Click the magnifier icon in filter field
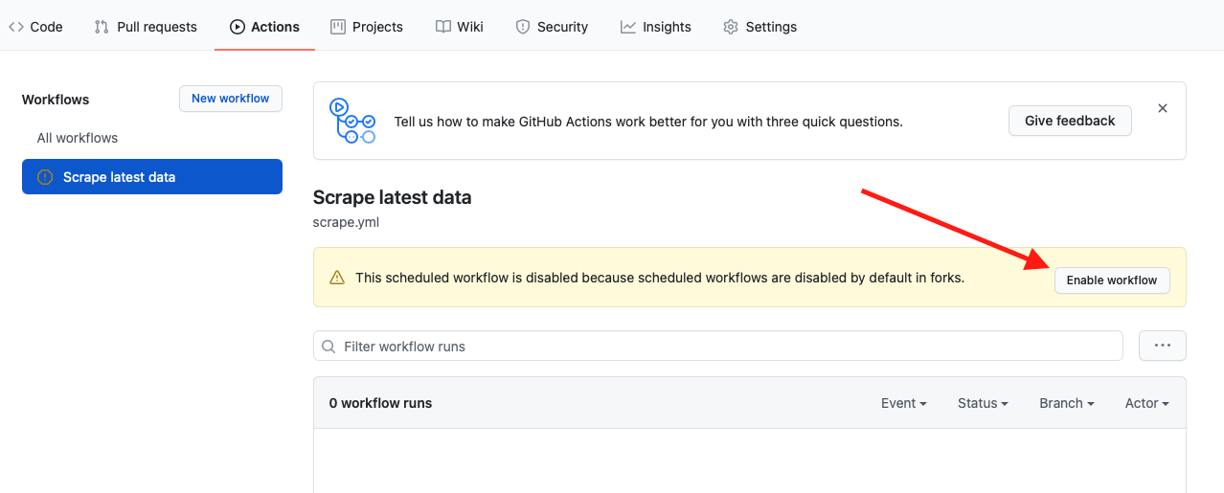1224x493 pixels. click(329, 347)
